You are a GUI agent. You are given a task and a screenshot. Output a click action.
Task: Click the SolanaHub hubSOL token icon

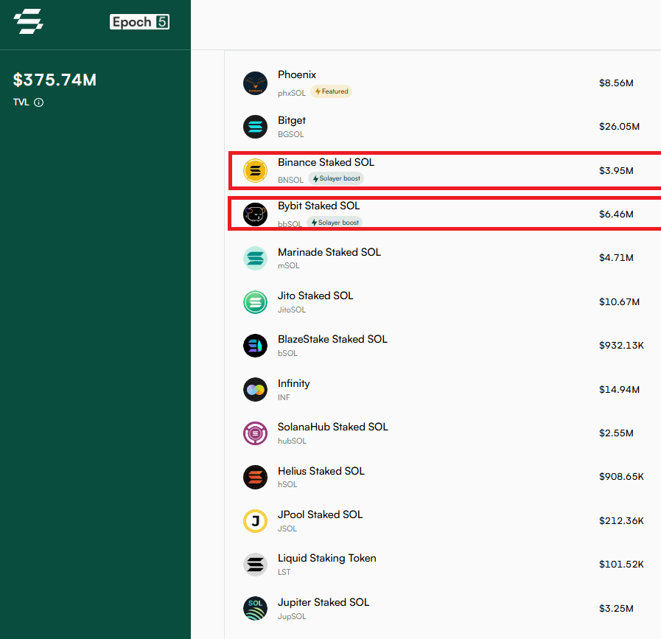tap(255, 433)
